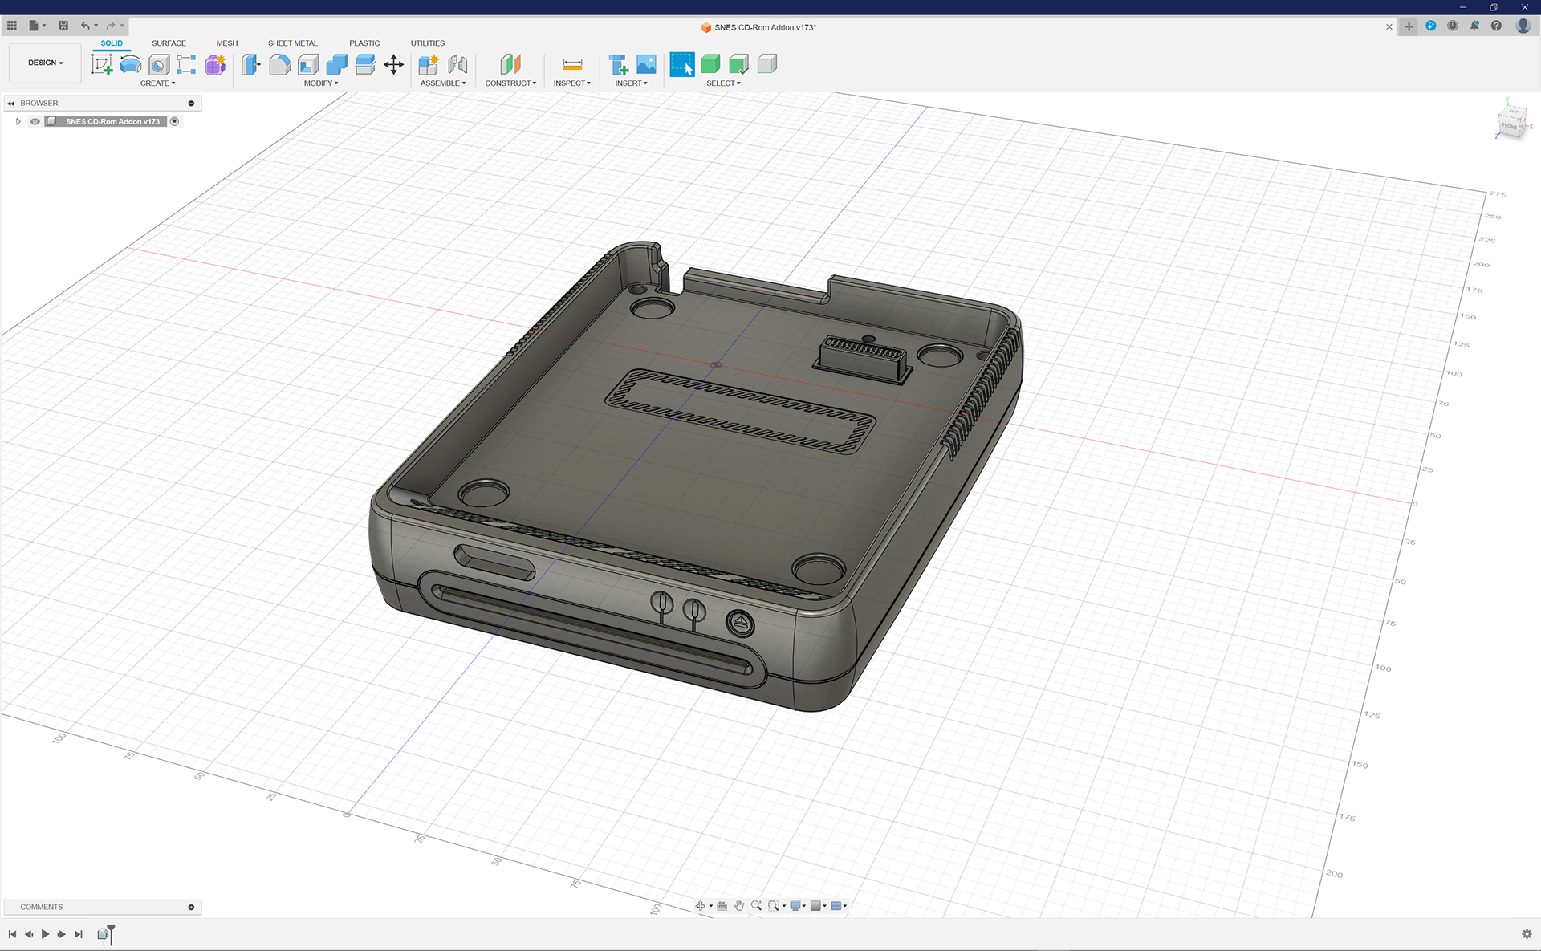Open the DESIGN workspace dropdown
1541x951 pixels.
(x=45, y=63)
